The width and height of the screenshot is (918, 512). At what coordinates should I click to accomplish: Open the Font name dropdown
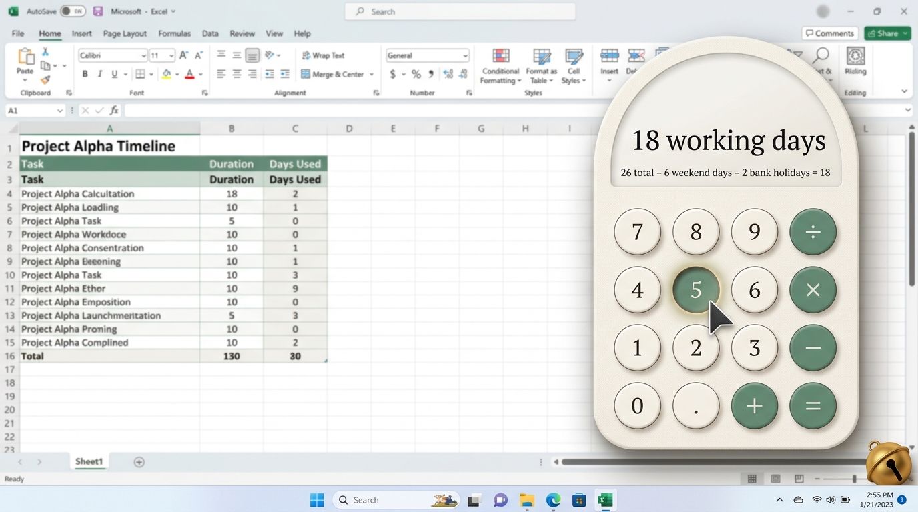[x=143, y=56]
